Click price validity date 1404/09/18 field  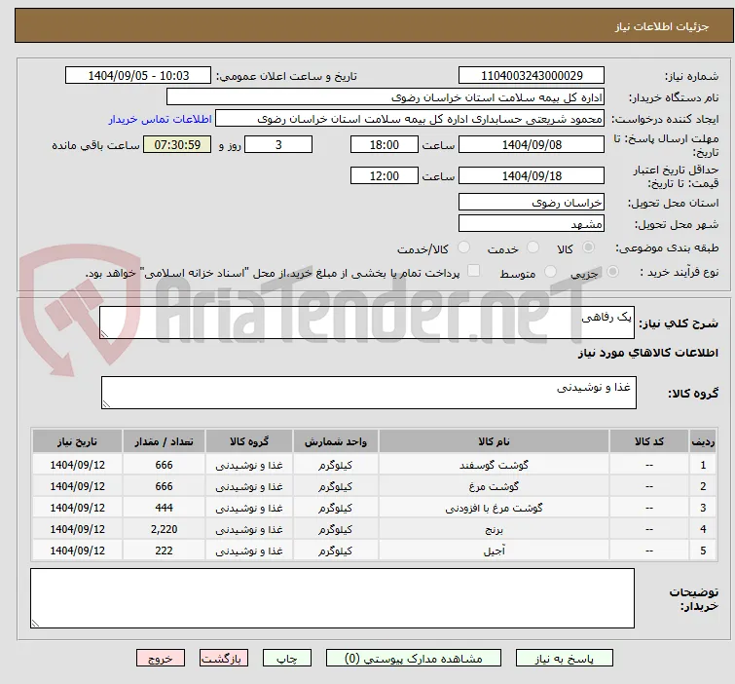tap(532, 175)
